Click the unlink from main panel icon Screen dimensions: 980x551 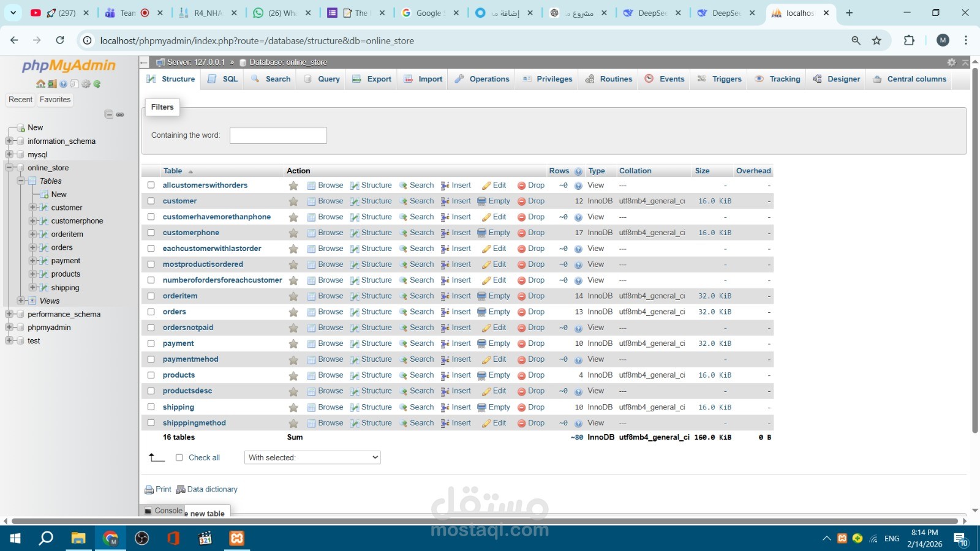[120, 114]
